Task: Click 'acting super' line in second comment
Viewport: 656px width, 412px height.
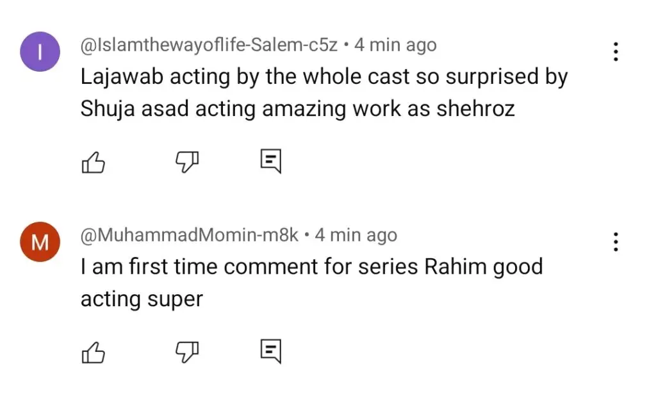Action: [142, 299]
